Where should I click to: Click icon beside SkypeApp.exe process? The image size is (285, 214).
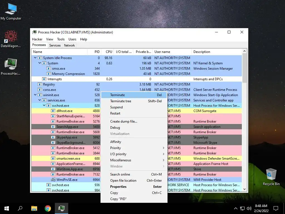(53, 137)
